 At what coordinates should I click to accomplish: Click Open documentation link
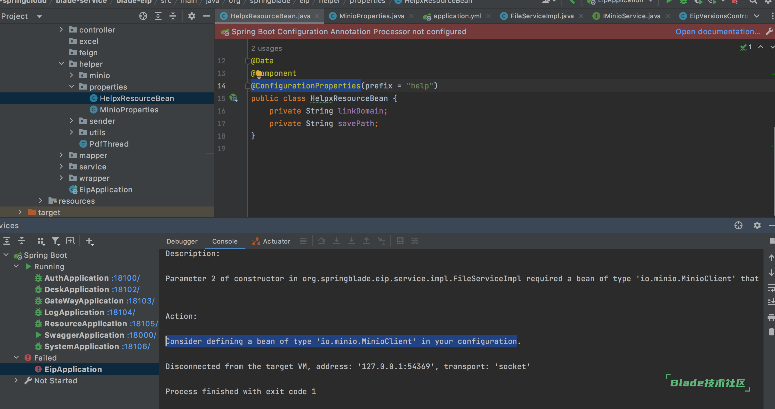(718, 32)
